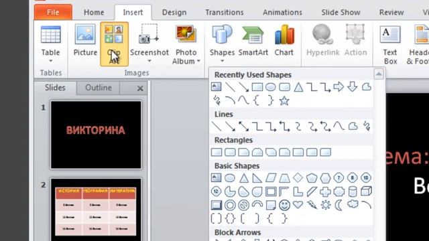
Task: Open the Review ribbon tab
Action: click(x=391, y=12)
